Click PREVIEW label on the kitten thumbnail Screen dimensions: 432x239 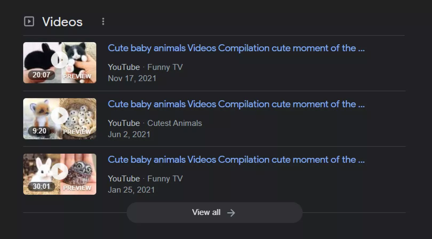77,76
